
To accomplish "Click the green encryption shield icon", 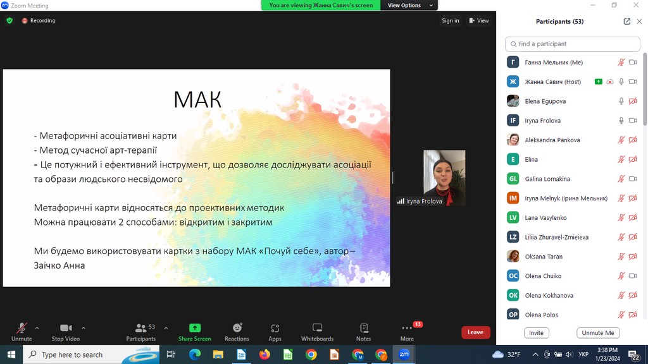I will coord(9,20).
